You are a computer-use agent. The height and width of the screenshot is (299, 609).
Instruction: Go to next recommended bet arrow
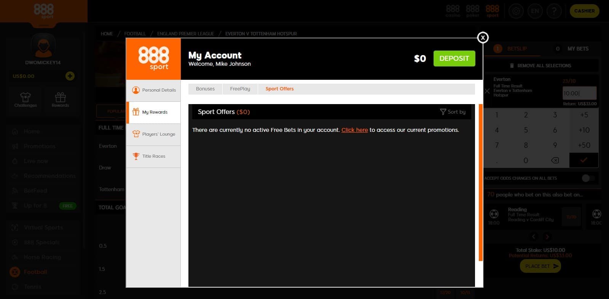pyautogui.click(x=547, y=237)
